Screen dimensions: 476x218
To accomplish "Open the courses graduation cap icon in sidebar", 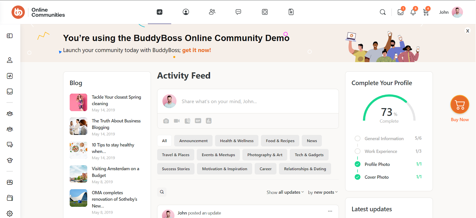I will pyautogui.click(x=10, y=160).
